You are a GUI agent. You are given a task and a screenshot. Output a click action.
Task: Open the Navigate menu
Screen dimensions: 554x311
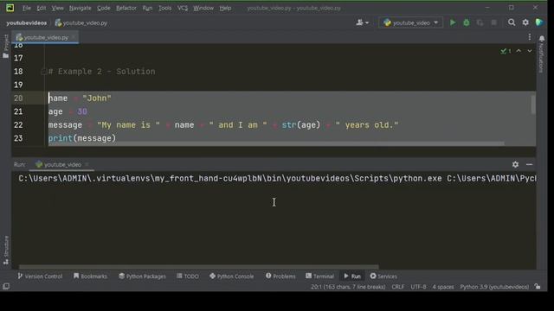[x=81, y=8]
